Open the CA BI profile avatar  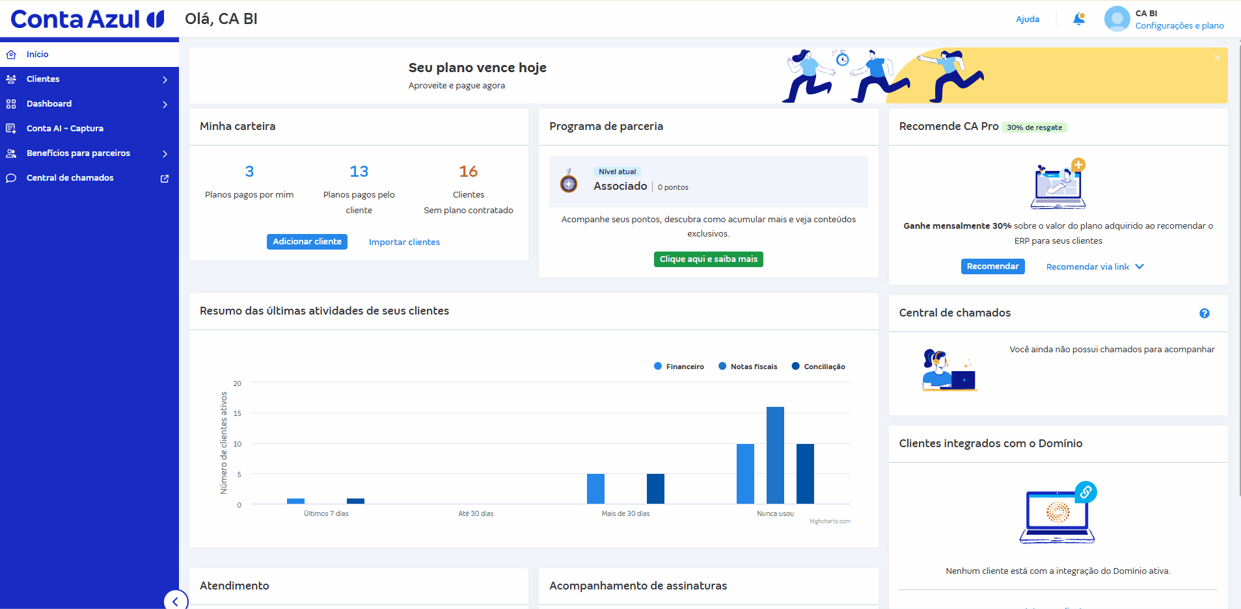pos(1117,18)
